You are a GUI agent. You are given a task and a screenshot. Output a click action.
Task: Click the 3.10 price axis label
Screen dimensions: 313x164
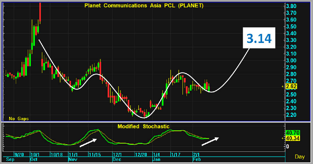tap(291, 54)
